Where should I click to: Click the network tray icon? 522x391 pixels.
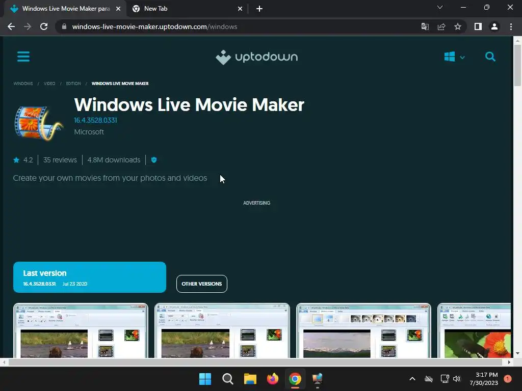coord(445,379)
